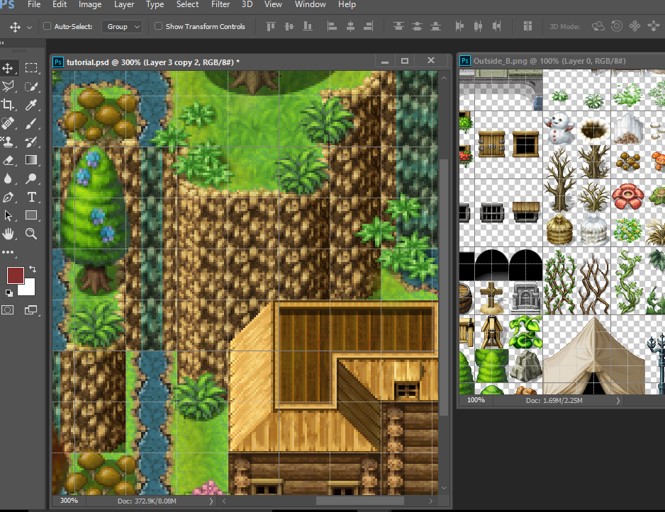Select the History Brush tool
665x512 pixels.
click(31, 142)
